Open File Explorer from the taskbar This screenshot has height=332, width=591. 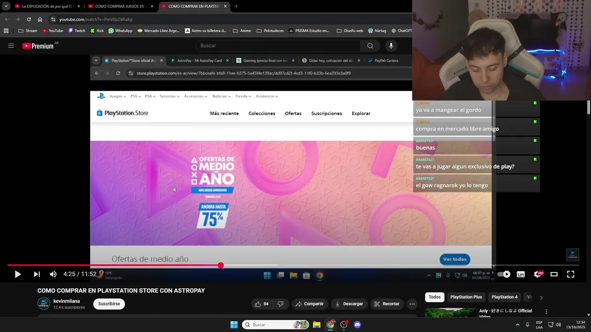coord(317,325)
